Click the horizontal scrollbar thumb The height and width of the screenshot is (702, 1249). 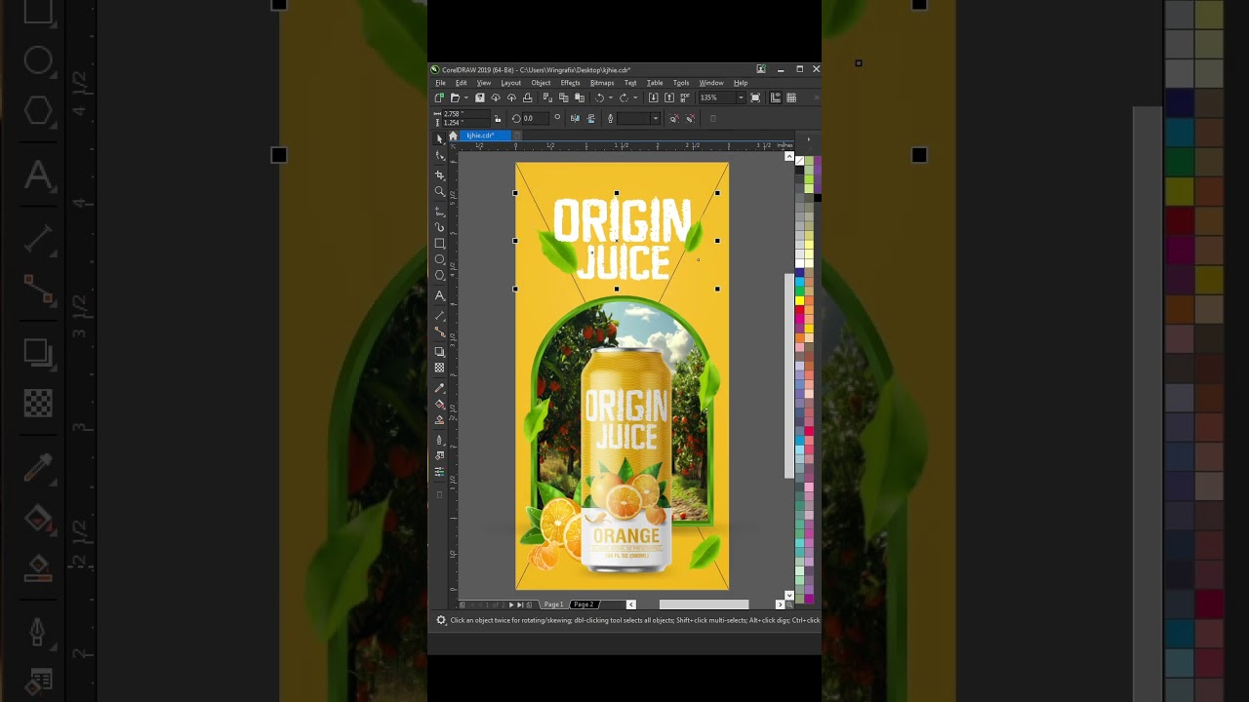coord(704,604)
